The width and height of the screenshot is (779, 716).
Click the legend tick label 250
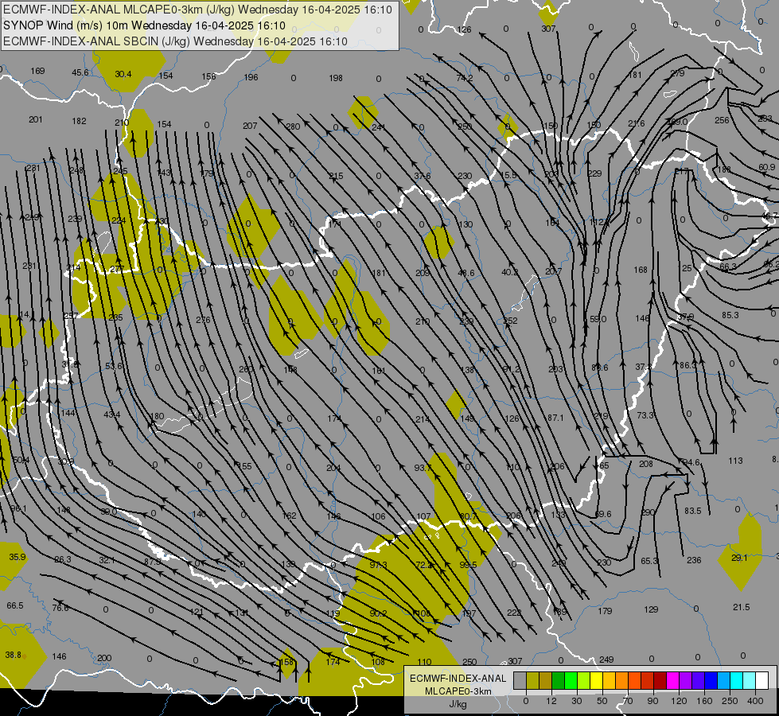pyautogui.click(x=730, y=701)
